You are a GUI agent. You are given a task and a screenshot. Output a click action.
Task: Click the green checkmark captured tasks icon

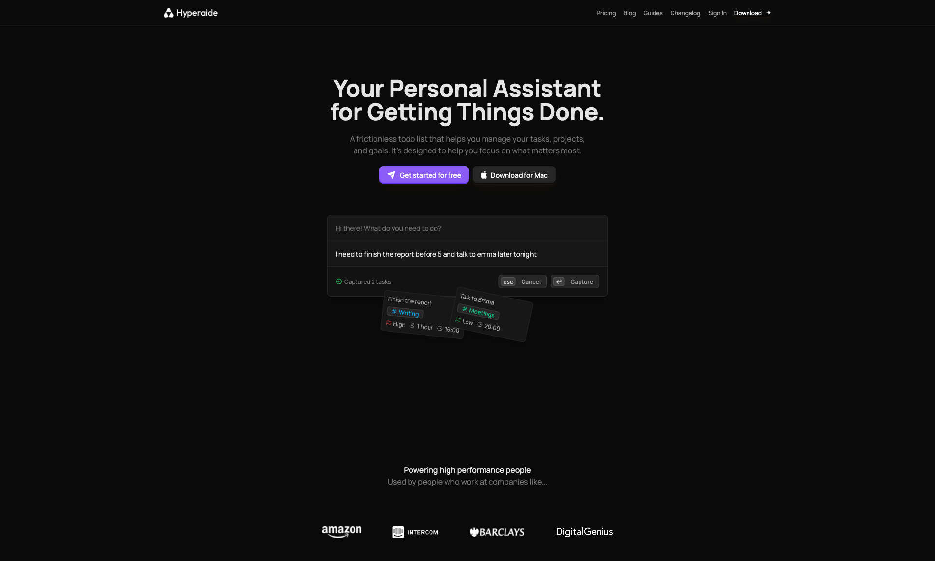click(x=338, y=282)
